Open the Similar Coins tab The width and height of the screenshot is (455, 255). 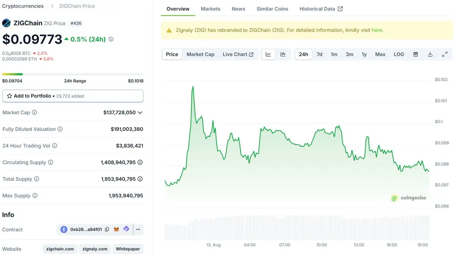pos(272,9)
